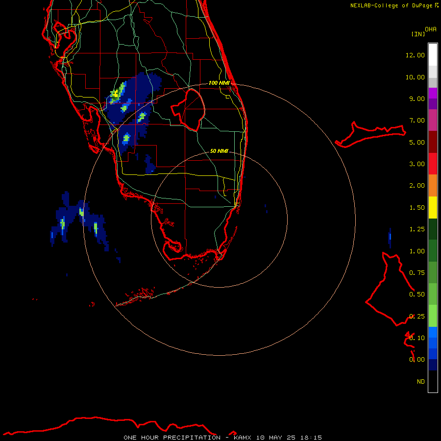Select the OHA product label above legend

click(431, 29)
